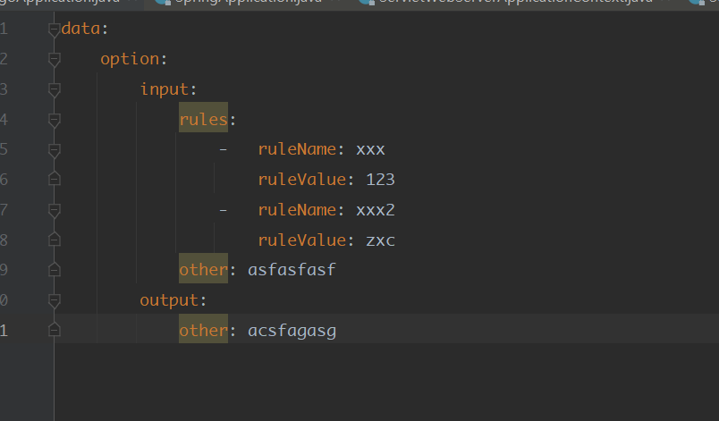Collapse the option block fold marker
Screen dimensions: 719x421
coord(55,60)
